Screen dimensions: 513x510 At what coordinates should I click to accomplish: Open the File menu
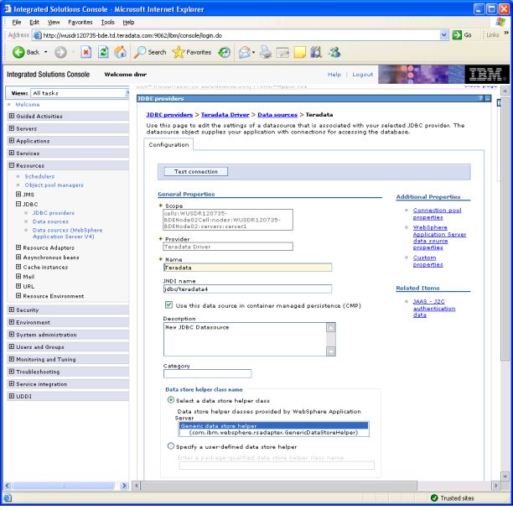[x=17, y=23]
